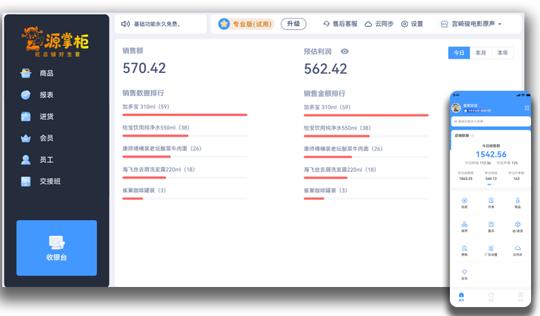Open 员工 (Staff) in the sidebar
The width and height of the screenshot is (540, 316).
[45, 159]
